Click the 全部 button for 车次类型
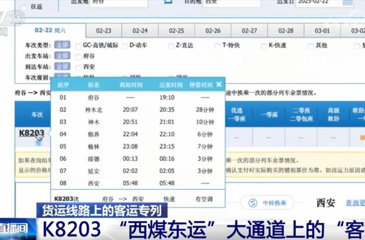Image resolution: width=365 pixels, height=240 pixels. 62,45
